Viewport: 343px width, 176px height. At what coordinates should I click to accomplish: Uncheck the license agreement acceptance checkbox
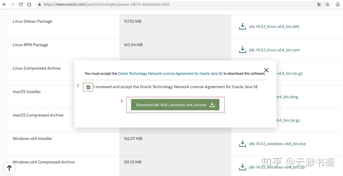pyautogui.click(x=88, y=87)
